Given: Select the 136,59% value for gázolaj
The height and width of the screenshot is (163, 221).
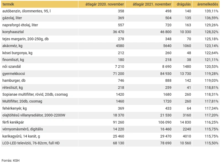Looking at the screenshot, I should click(211, 18).
